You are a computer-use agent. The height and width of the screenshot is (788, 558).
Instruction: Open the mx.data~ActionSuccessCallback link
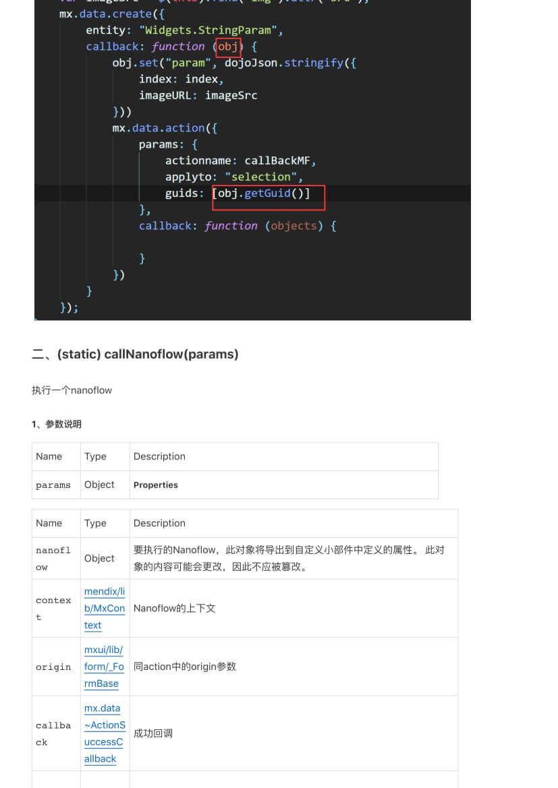105,733
